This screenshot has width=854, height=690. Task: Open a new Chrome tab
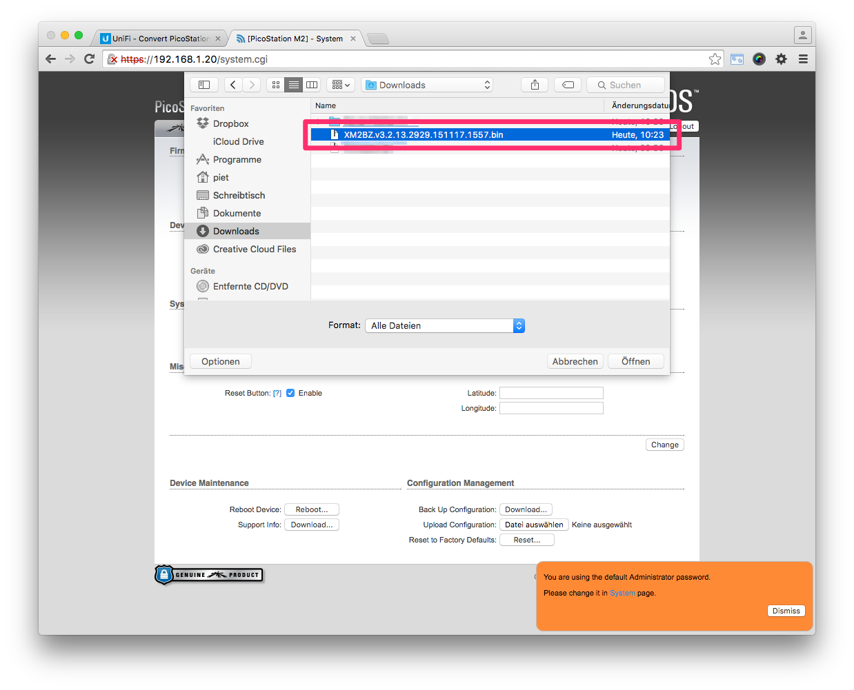pyautogui.click(x=378, y=39)
